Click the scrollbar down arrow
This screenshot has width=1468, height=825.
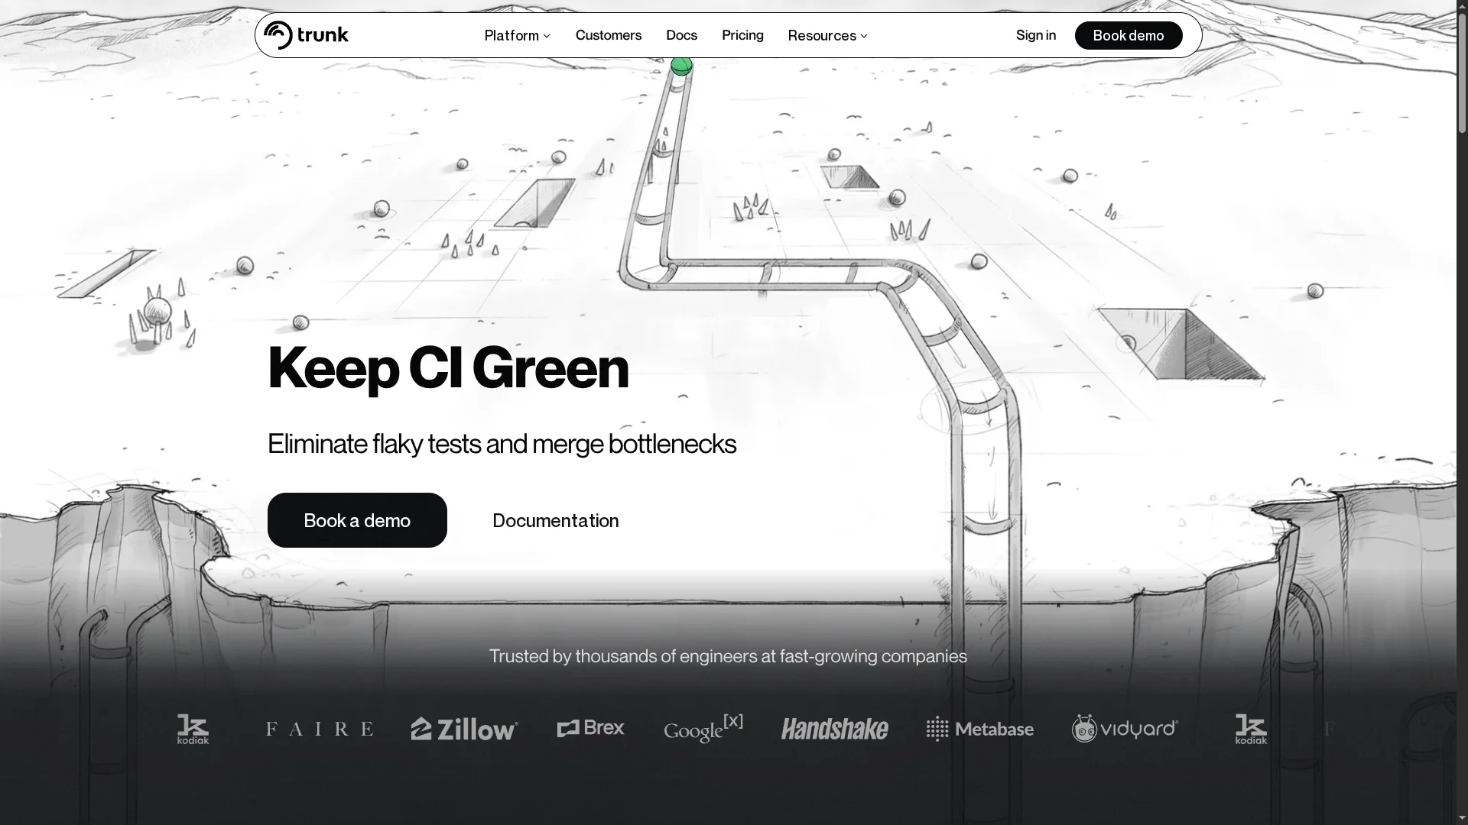[x=1462, y=818]
